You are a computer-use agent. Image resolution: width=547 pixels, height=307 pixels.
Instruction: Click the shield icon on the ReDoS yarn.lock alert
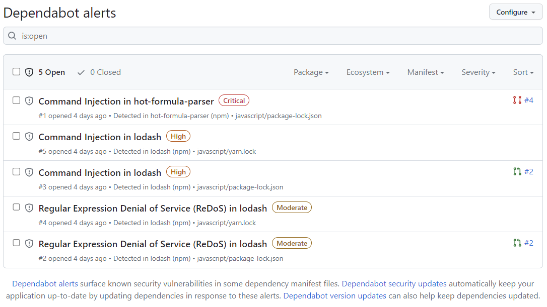(29, 208)
